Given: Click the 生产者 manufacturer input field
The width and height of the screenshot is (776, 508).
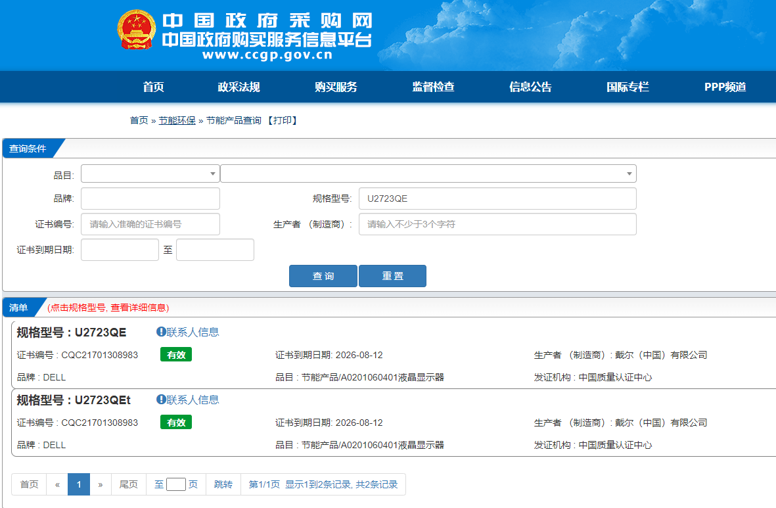Looking at the screenshot, I should click(x=497, y=224).
